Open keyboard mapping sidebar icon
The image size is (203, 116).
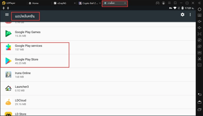click(199, 15)
